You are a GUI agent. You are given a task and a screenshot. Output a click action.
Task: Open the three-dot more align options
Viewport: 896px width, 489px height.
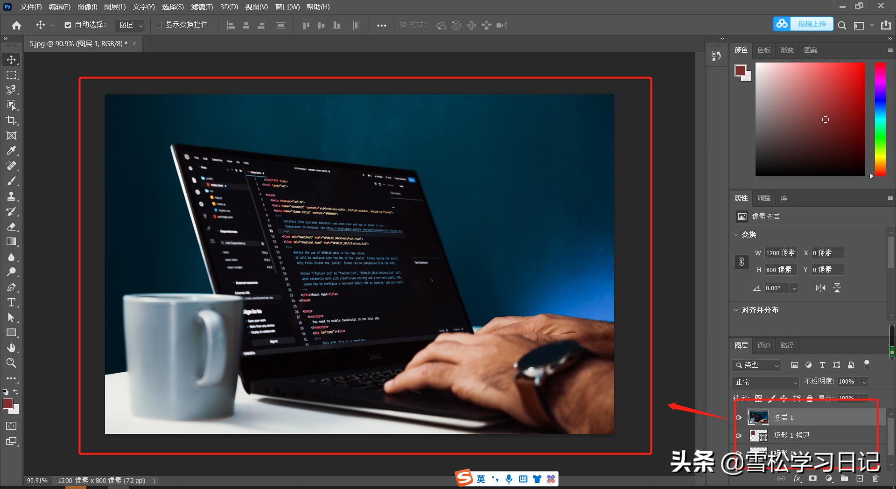381,25
